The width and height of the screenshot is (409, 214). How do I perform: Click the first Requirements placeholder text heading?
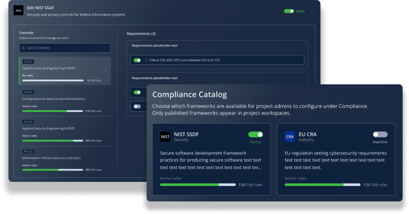(x=154, y=46)
